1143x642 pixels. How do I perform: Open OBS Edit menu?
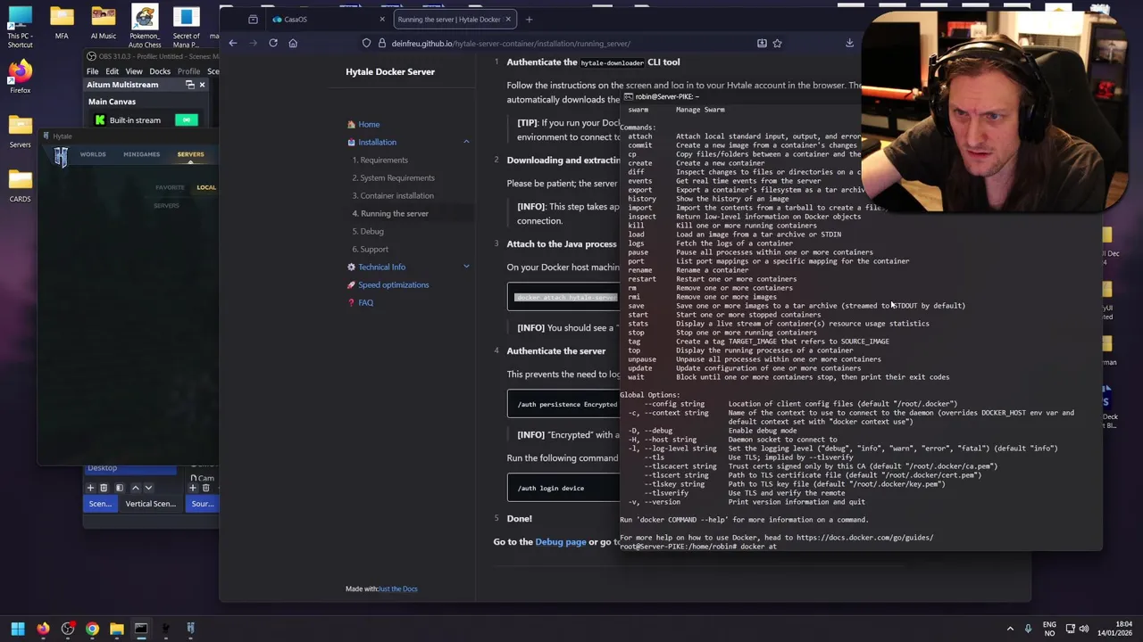click(112, 71)
